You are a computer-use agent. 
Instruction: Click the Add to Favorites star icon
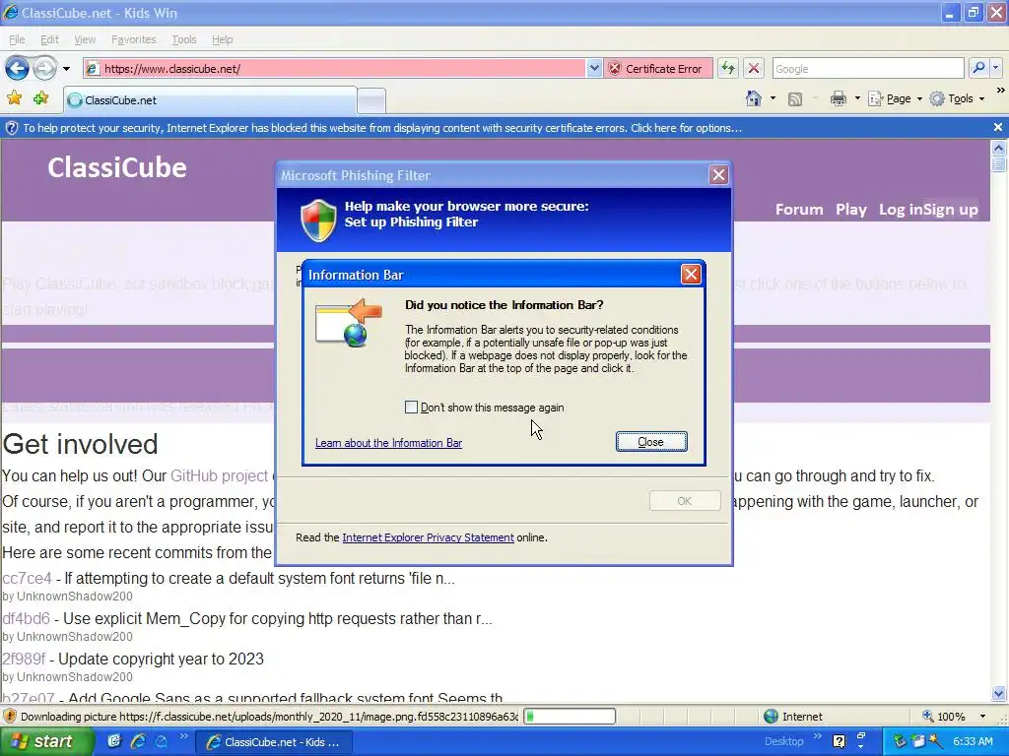[41, 98]
